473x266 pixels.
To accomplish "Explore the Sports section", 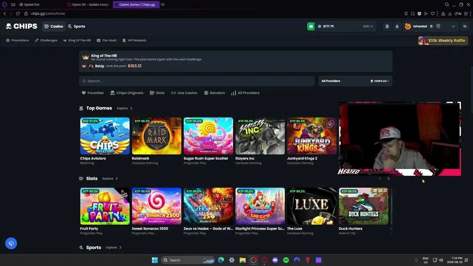I will pos(114,248).
